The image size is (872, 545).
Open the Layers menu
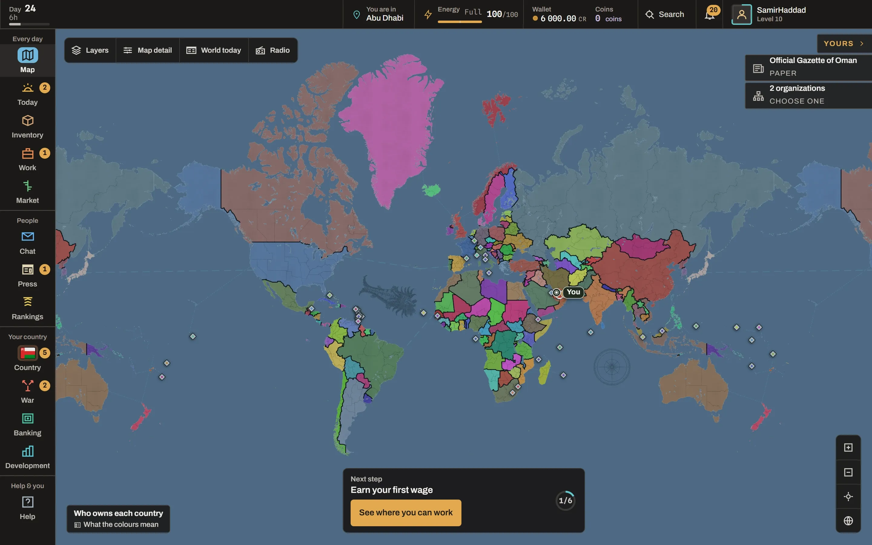tap(90, 50)
